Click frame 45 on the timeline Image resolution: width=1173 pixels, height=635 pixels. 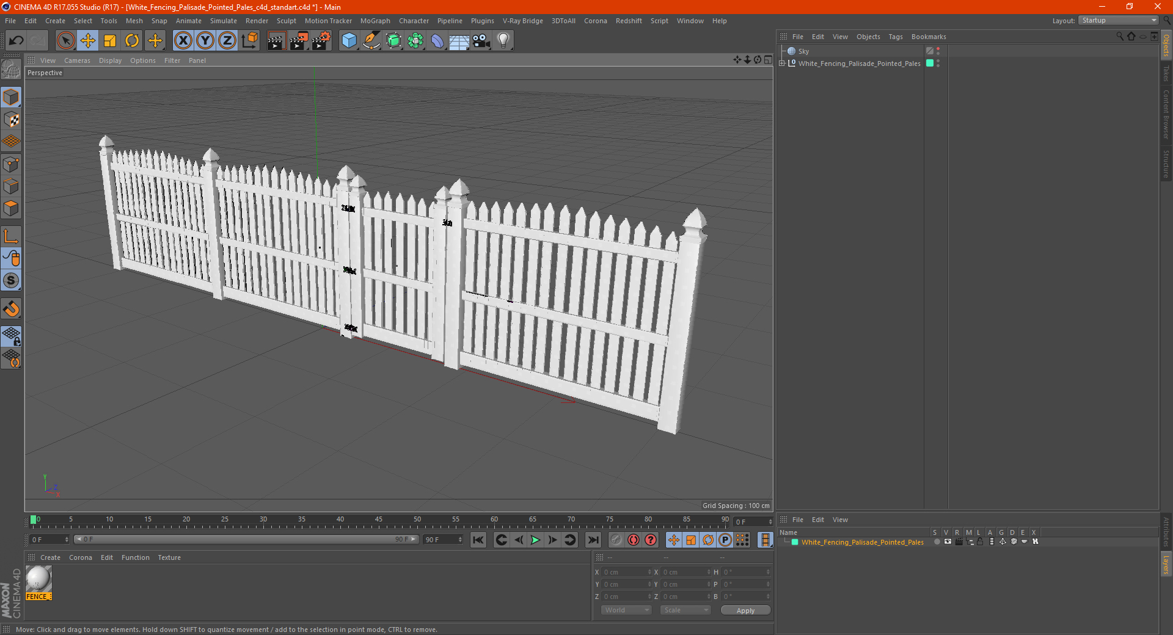pos(379,520)
